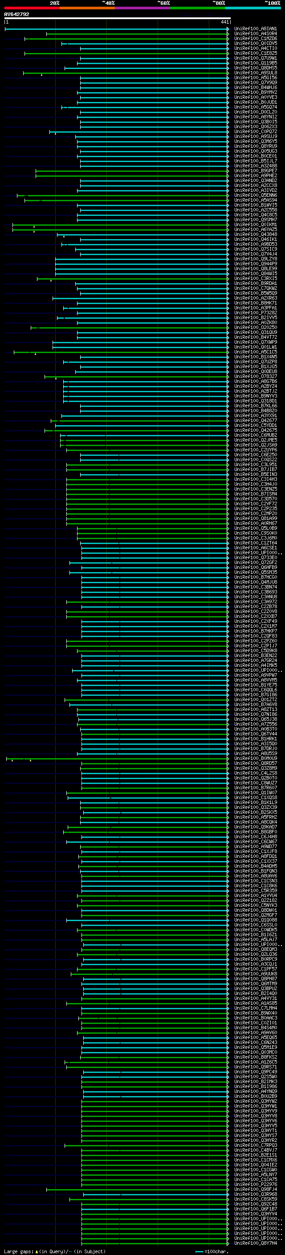Click the AV642792 query label

pos(16,14)
